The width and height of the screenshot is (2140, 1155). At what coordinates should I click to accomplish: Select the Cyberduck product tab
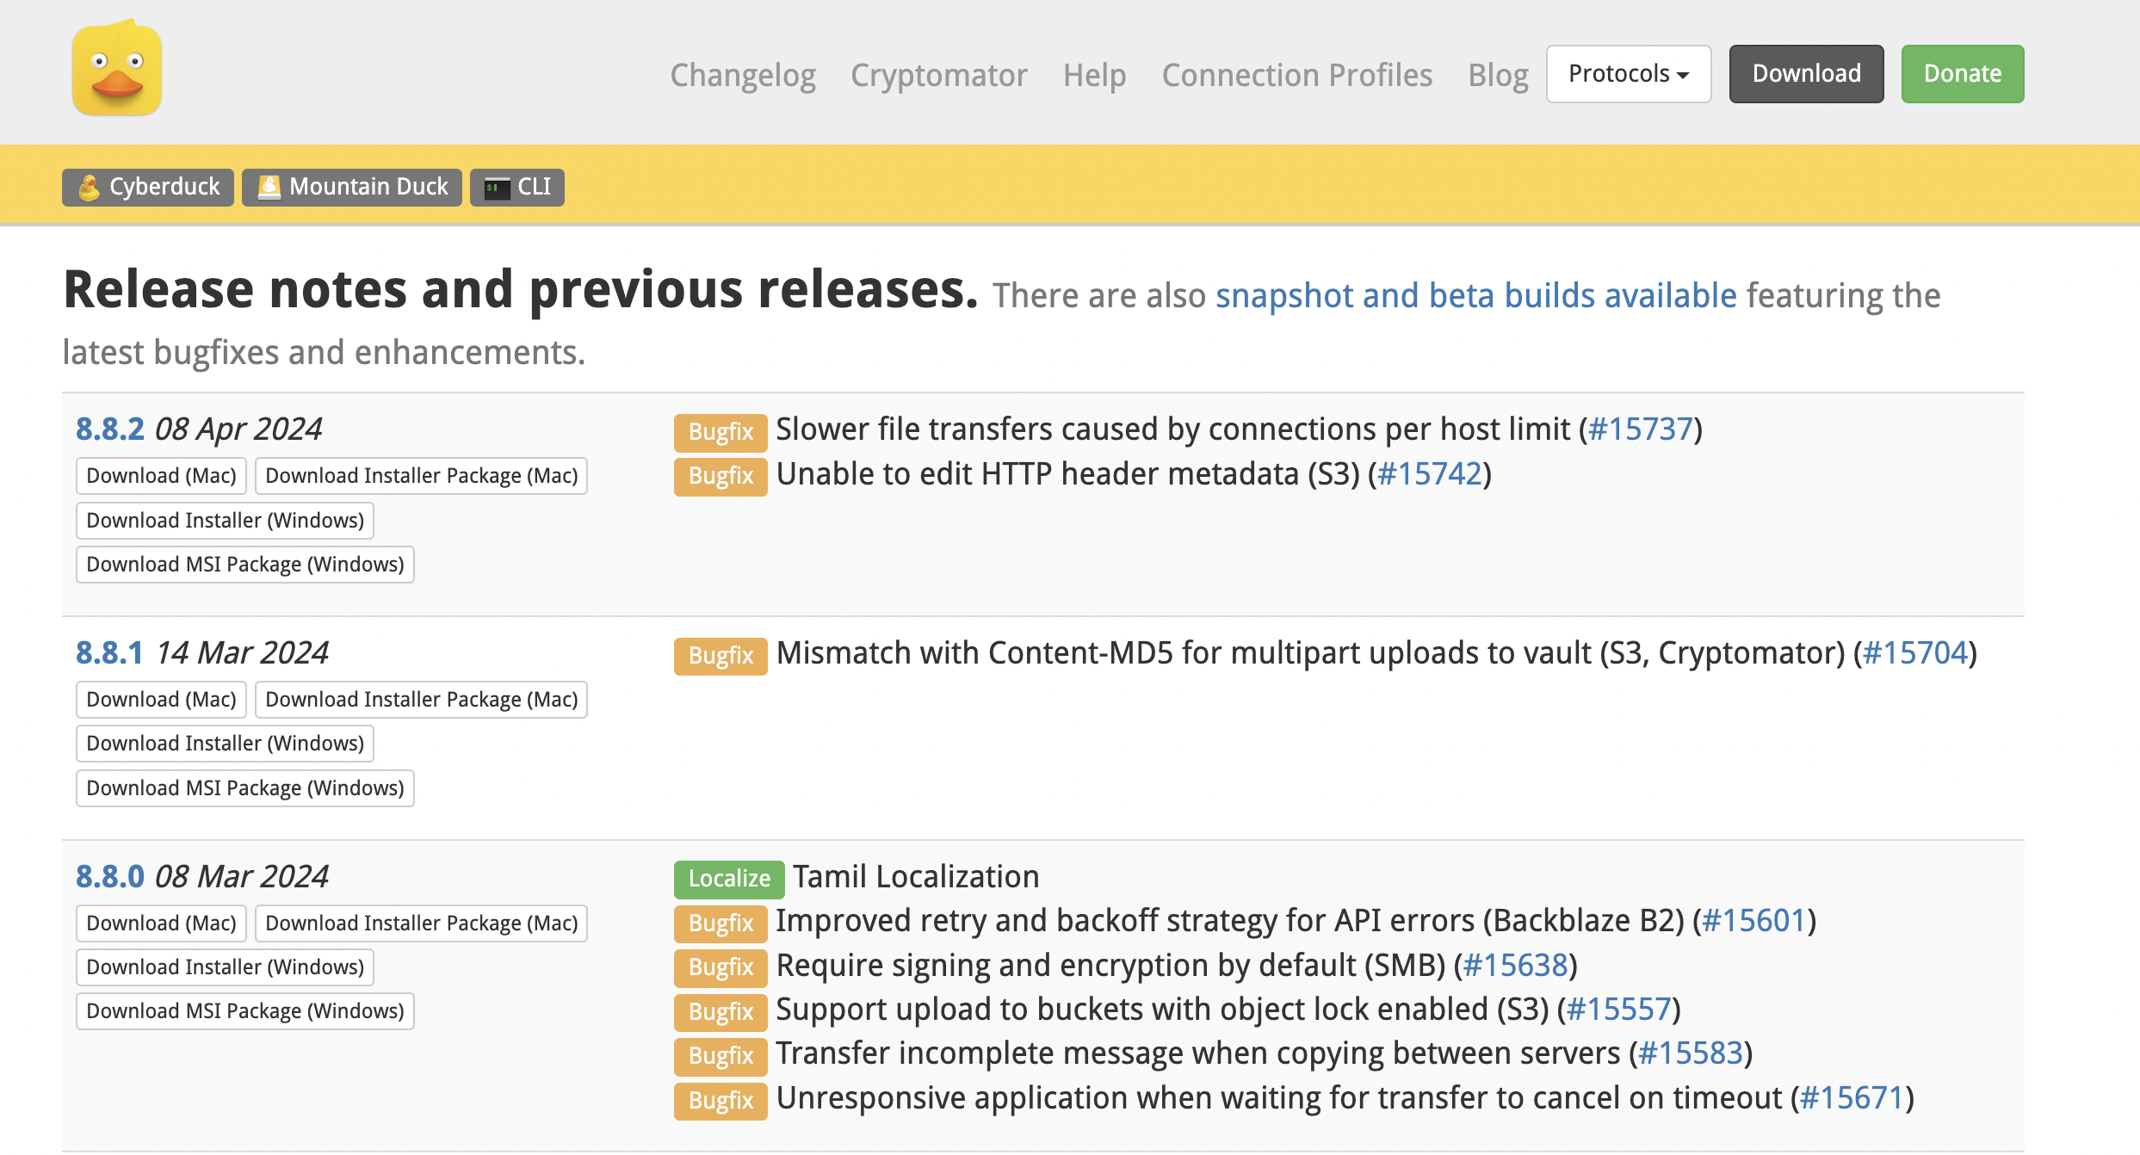(148, 187)
